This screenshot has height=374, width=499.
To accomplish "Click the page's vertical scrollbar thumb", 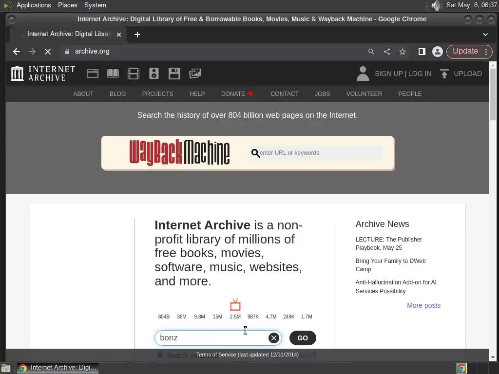I will [x=493, y=94].
